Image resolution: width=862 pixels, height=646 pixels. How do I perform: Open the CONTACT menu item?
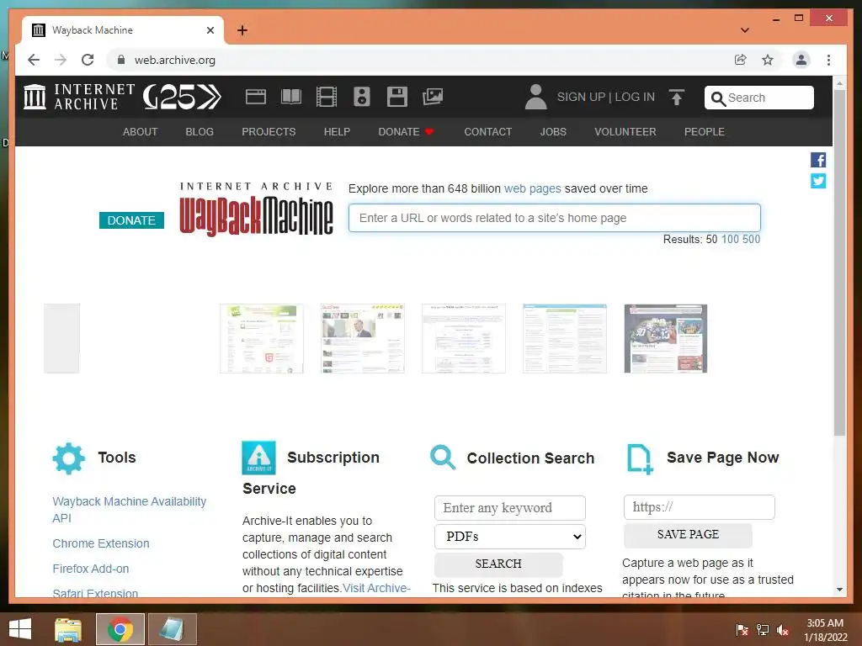click(x=488, y=132)
